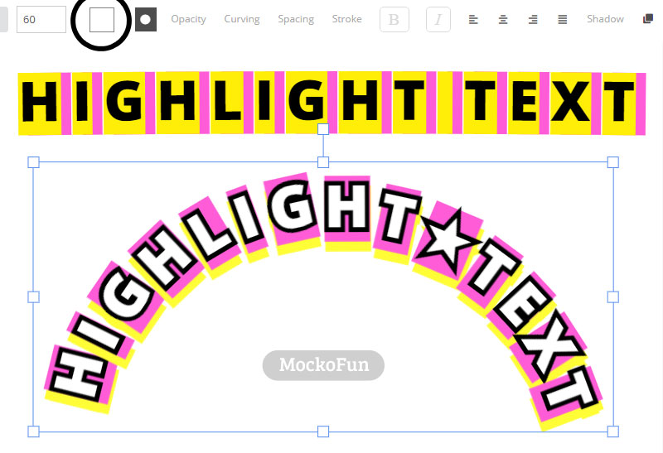
Task: Open the white text color swatch
Action: [x=102, y=20]
